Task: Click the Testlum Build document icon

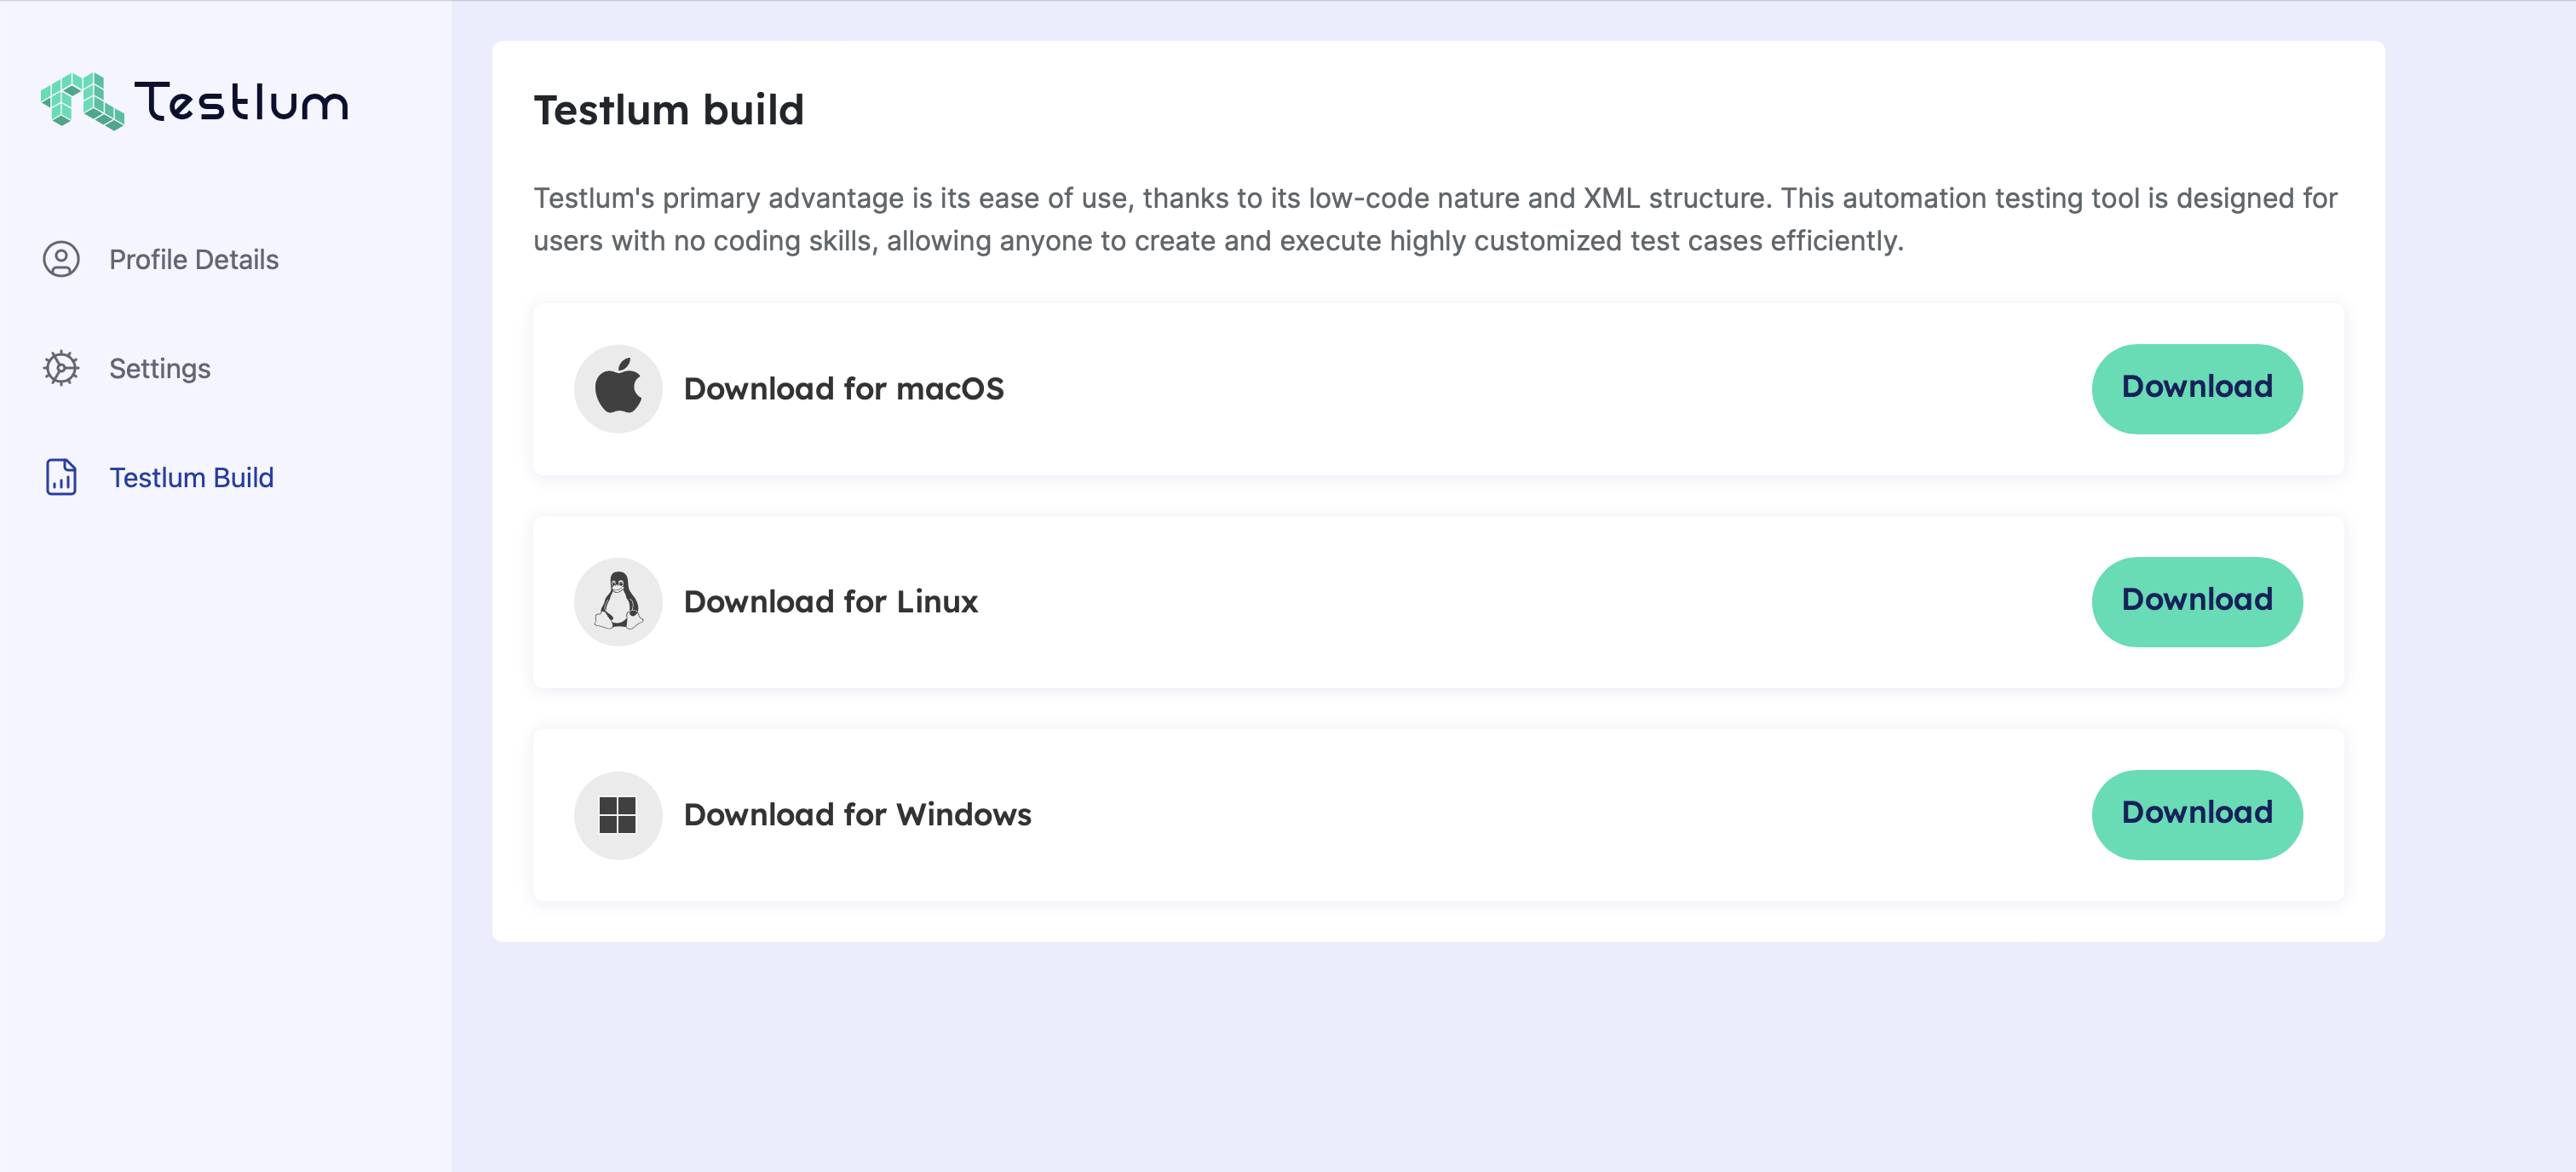Action: click(61, 477)
